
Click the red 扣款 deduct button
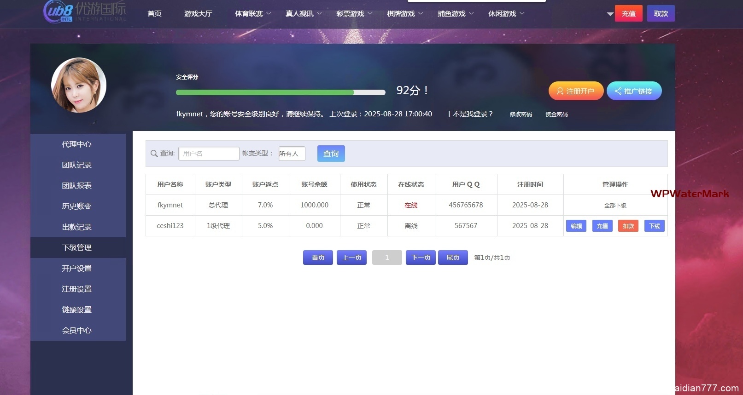[628, 226]
